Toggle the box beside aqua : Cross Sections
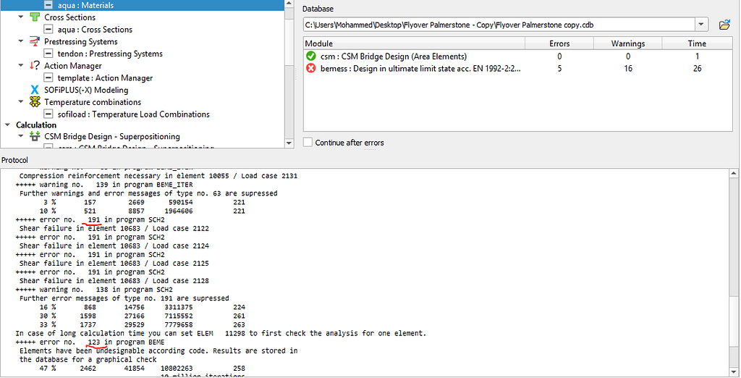The width and height of the screenshot is (741, 378). [x=48, y=30]
